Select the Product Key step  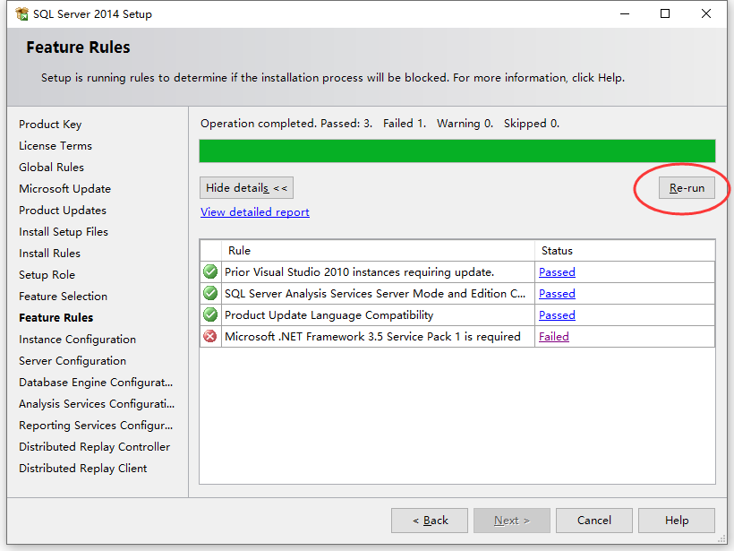click(x=50, y=125)
